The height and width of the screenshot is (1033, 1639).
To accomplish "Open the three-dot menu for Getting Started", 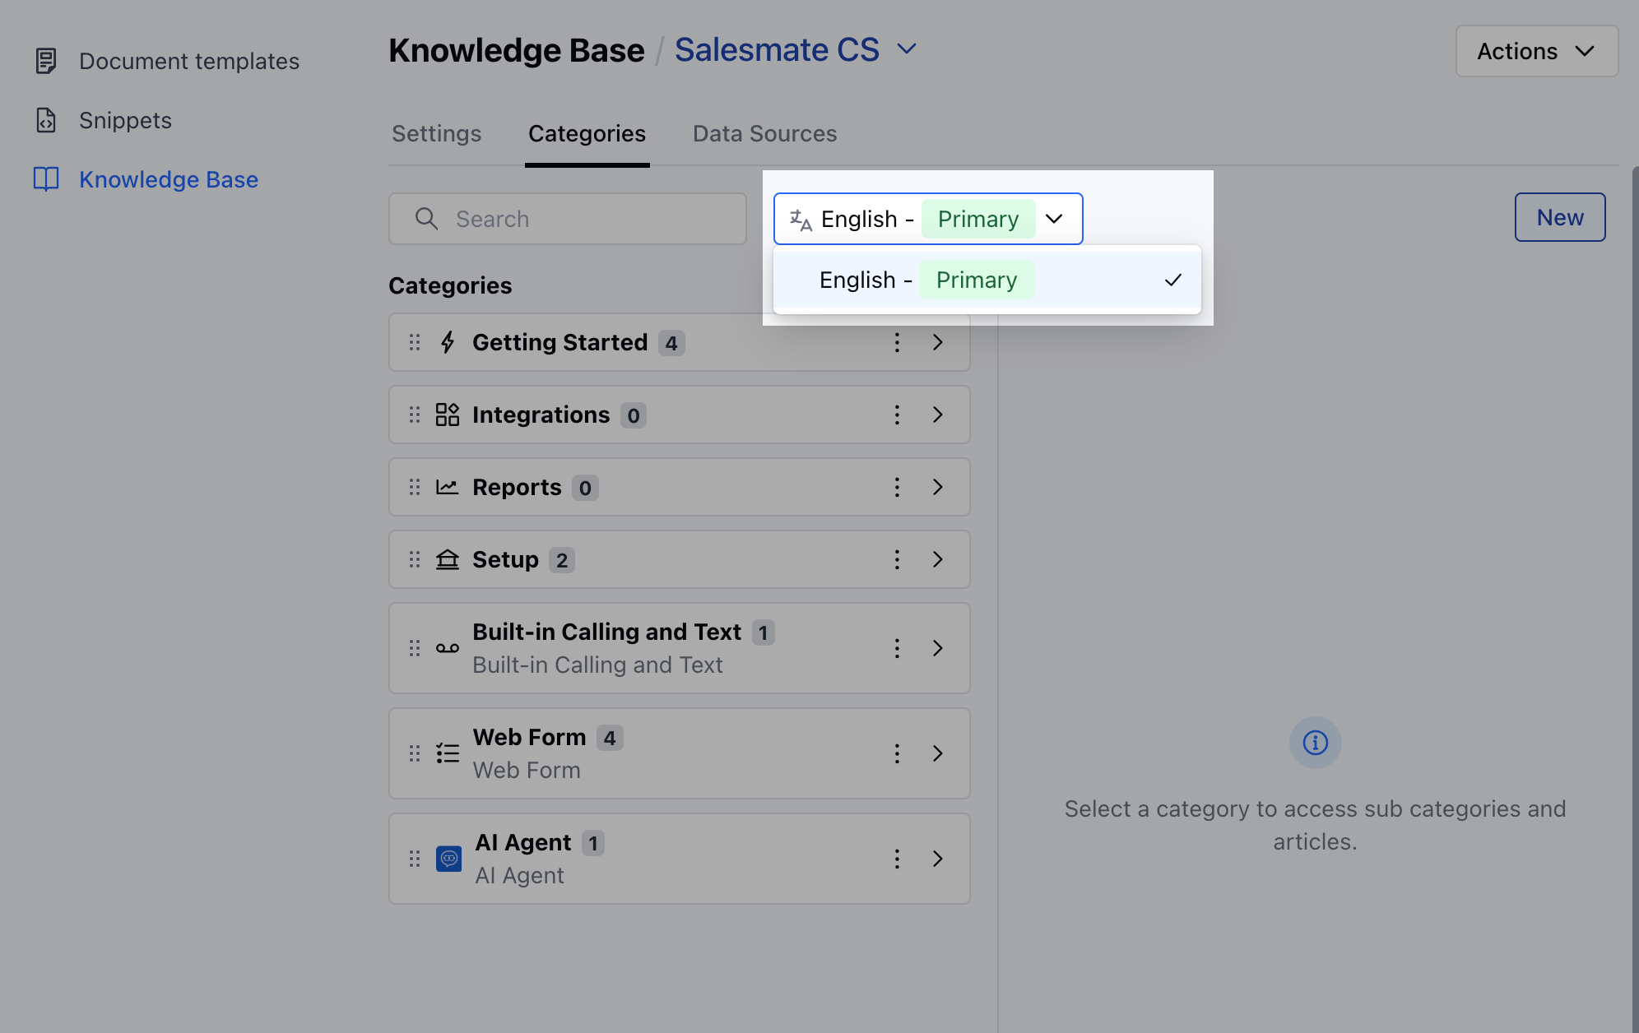I will 897,342.
